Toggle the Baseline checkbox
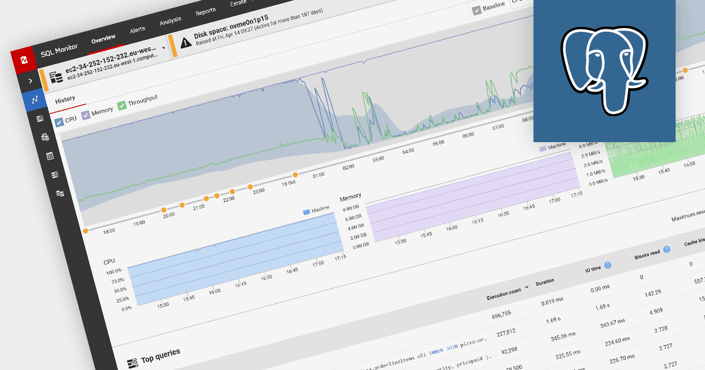The width and height of the screenshot is (705, 370). [476, 10]
